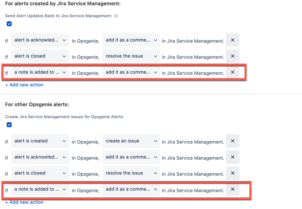Open 'a note is added to' dropdown under other Opsgenie alerts

click(x=40, y=189)
